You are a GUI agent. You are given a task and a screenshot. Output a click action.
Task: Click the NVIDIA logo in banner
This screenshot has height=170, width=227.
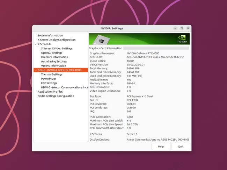[182, 39]
